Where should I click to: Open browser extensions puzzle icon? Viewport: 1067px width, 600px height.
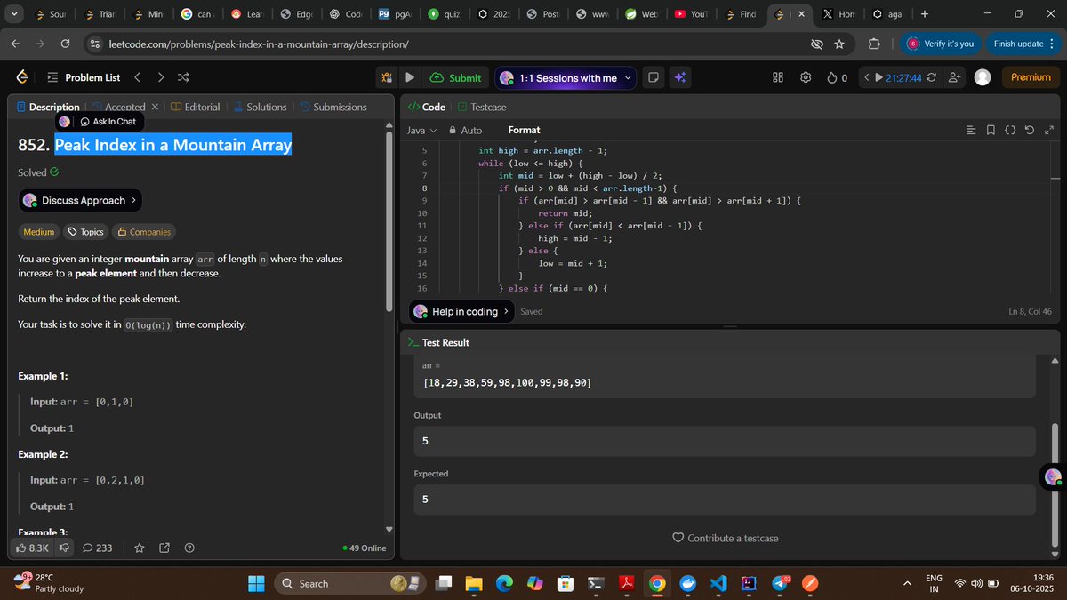[x=873, y=44]
